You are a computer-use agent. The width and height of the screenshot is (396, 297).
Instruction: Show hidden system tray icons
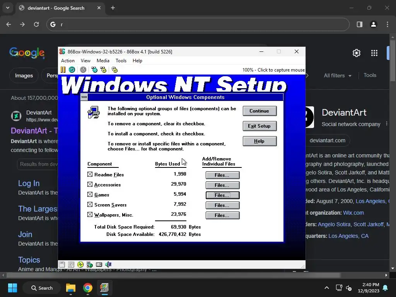[x=326, y=288]
